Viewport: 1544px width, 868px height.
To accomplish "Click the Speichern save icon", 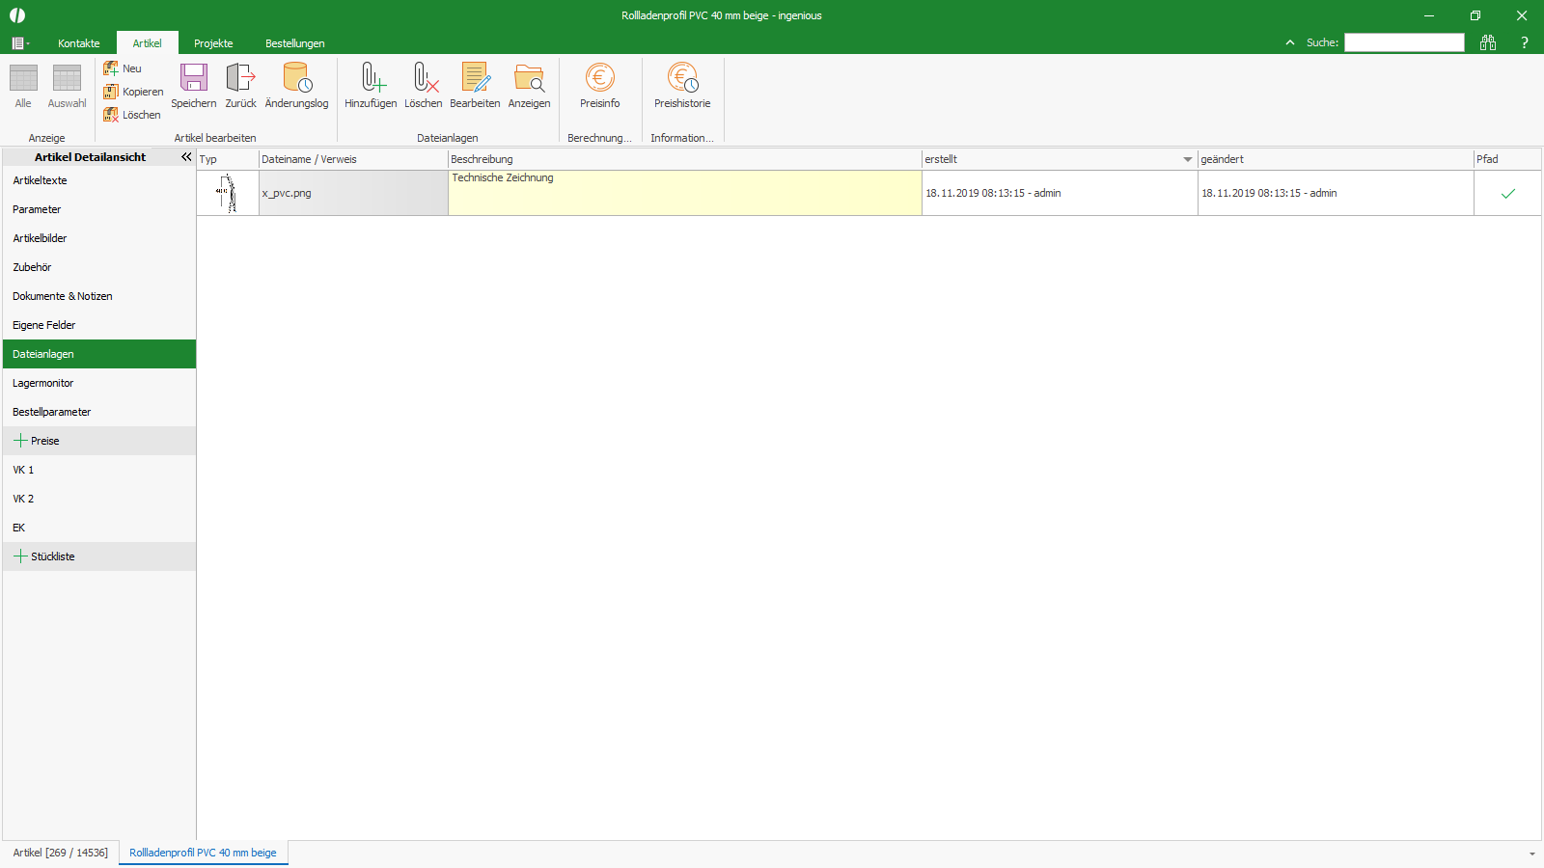I will point(193,85).
